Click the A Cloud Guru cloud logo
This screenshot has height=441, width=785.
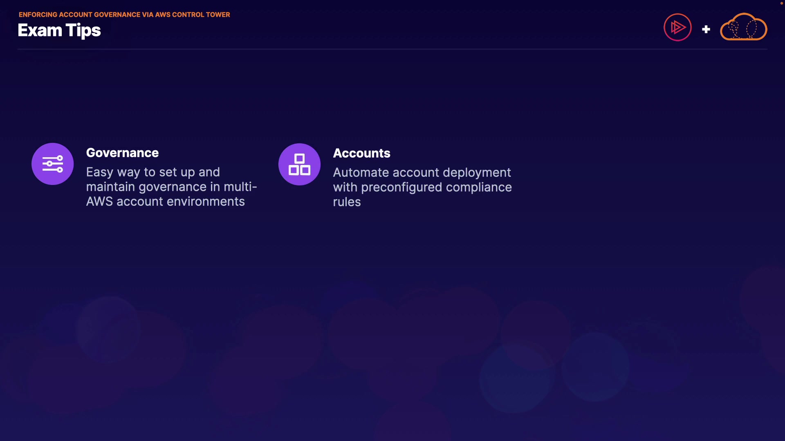point(743,27)
